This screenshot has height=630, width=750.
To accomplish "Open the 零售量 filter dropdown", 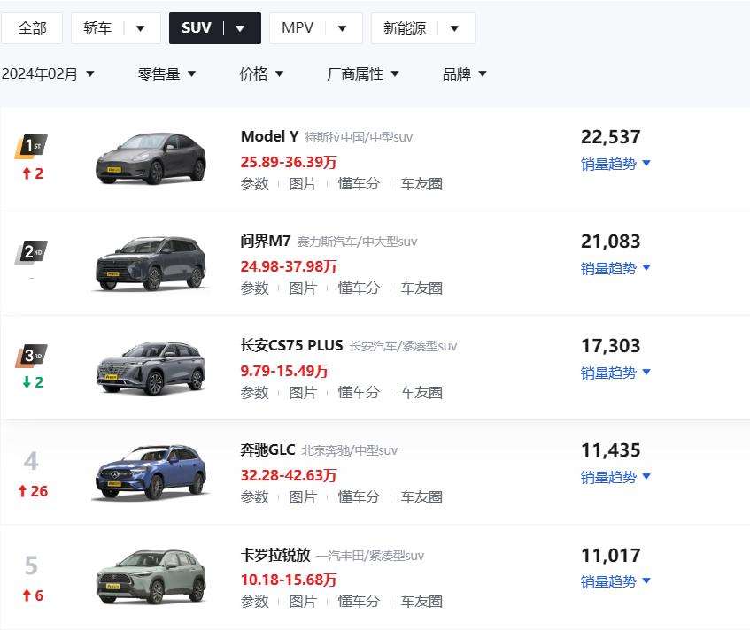I will tap(167, 73).
